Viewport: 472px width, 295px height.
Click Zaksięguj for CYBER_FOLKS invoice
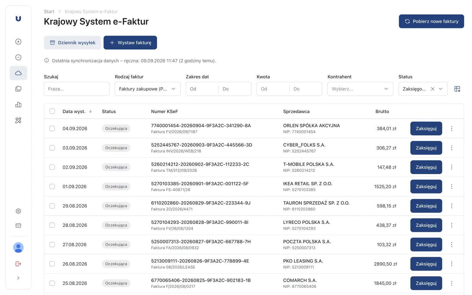pos(426,148)
